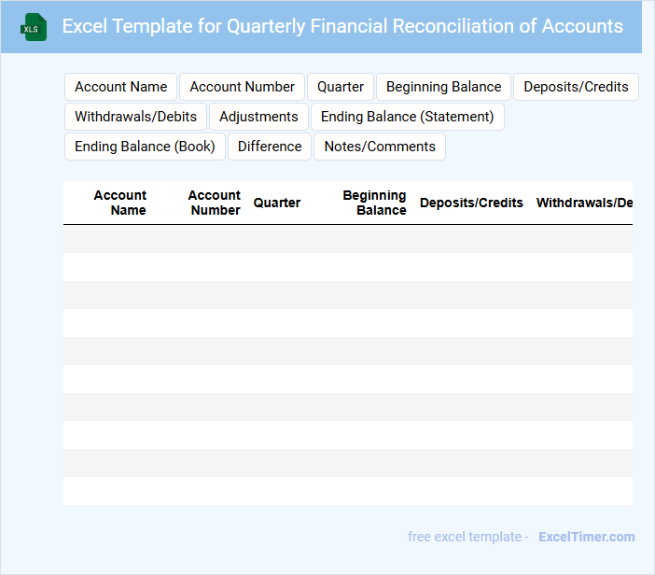
Task: Choose the Beginning Balance tag
Action: [443, 87]
